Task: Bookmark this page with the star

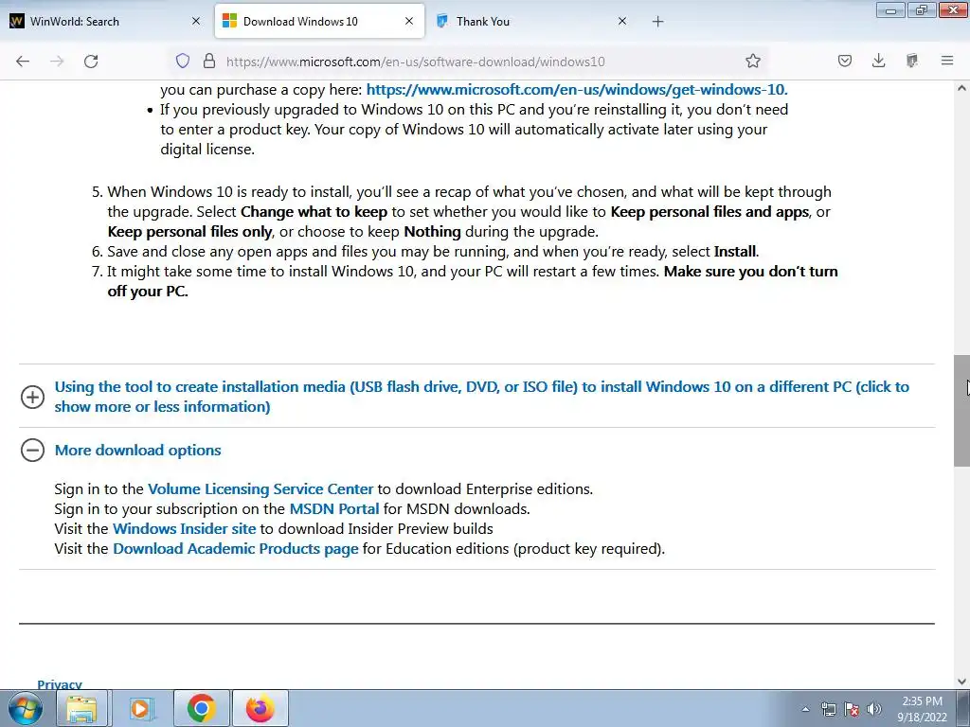Action: pos(753,61)
